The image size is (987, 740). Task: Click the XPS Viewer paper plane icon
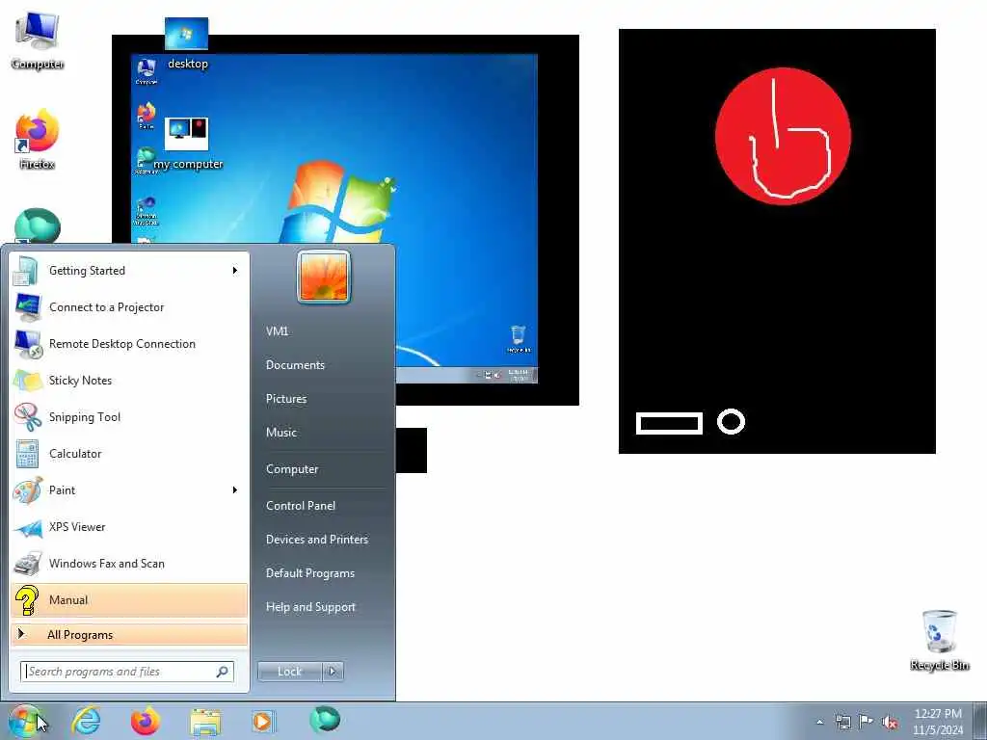[x=28, y=527]
